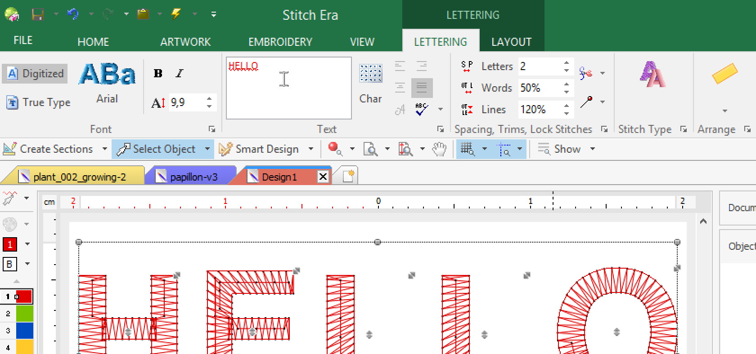Open the Smart Design dropdown arrow
756x354 pixels.
[310, 149]
